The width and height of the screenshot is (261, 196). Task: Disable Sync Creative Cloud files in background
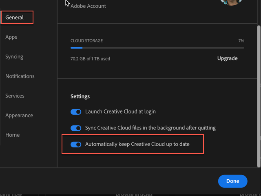tap(76, 128)
